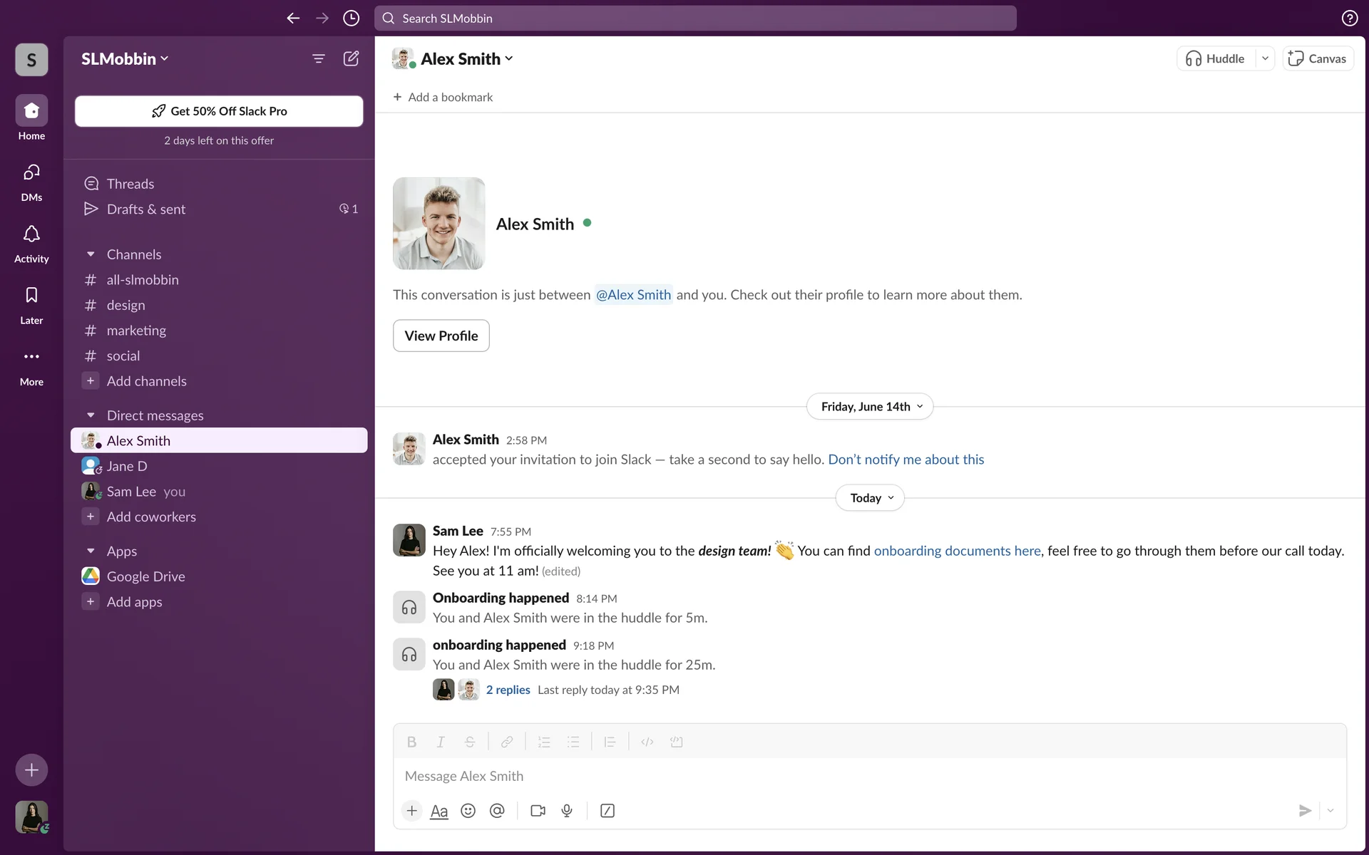
Task: Toggle text formatting Aa button
Action: click(439, 811)
